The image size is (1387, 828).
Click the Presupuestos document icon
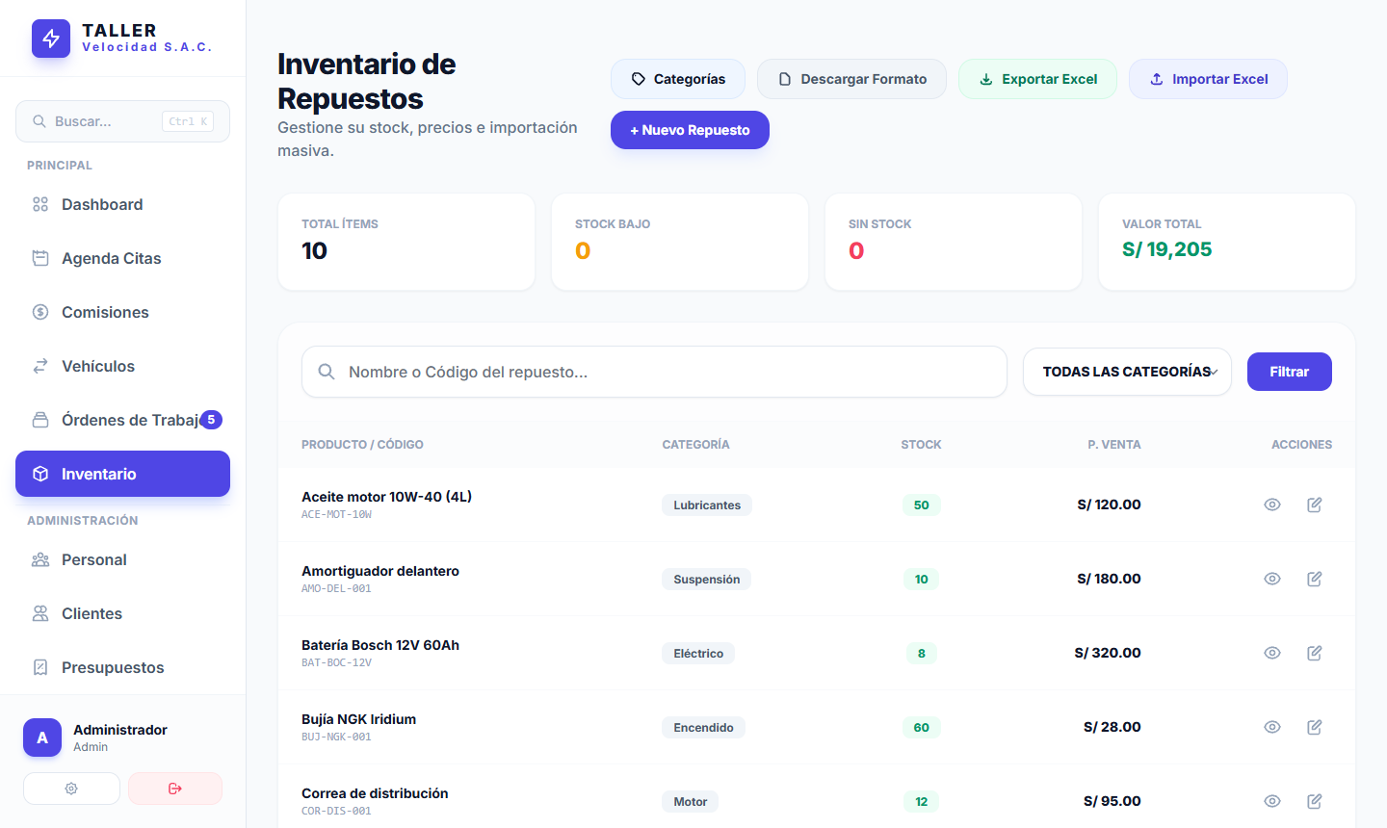pyautogui.click(x=40, y=667)
